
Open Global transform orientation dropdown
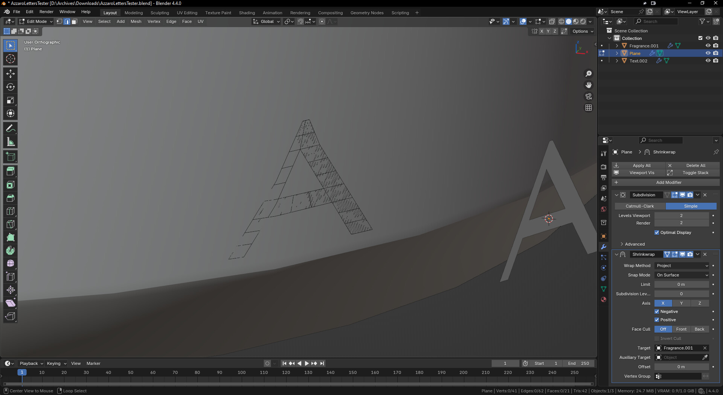pyautogui.click(x=267, y=21)
